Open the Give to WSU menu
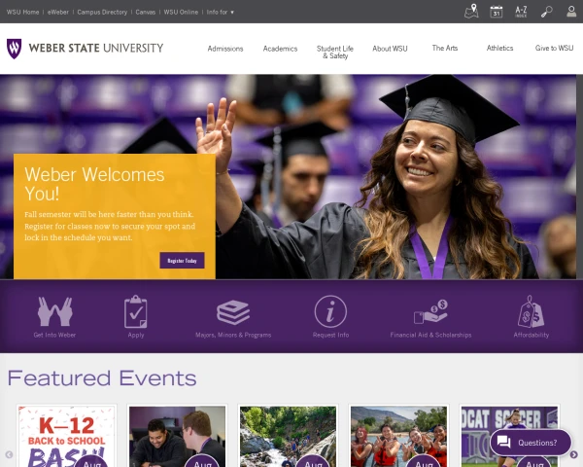The image size is (583, 467). point(554,48)
